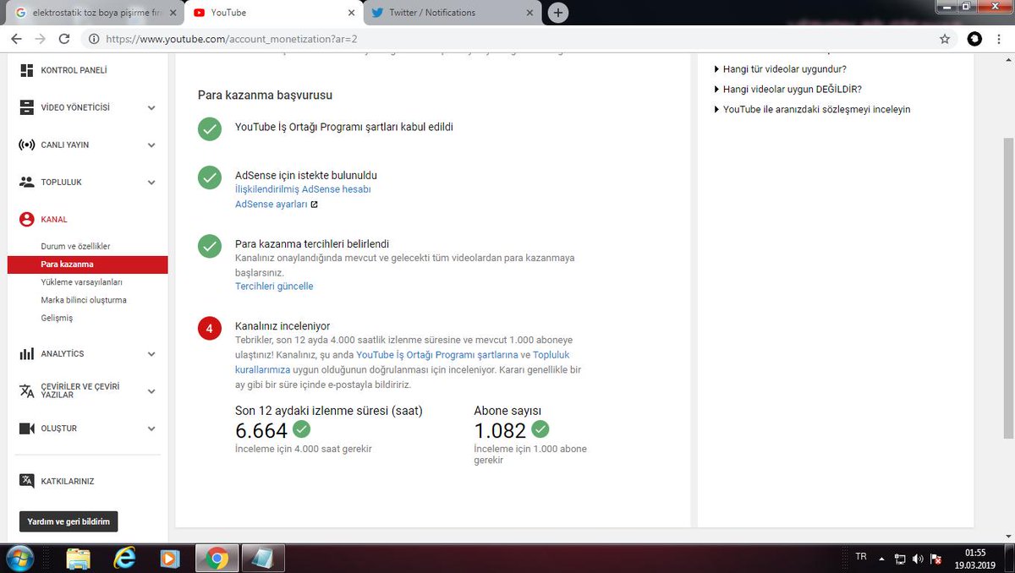Click the volume speaker tray icon
Image resolution: width=1015 pixels, height=573 pixels.
tap(919, 559)
